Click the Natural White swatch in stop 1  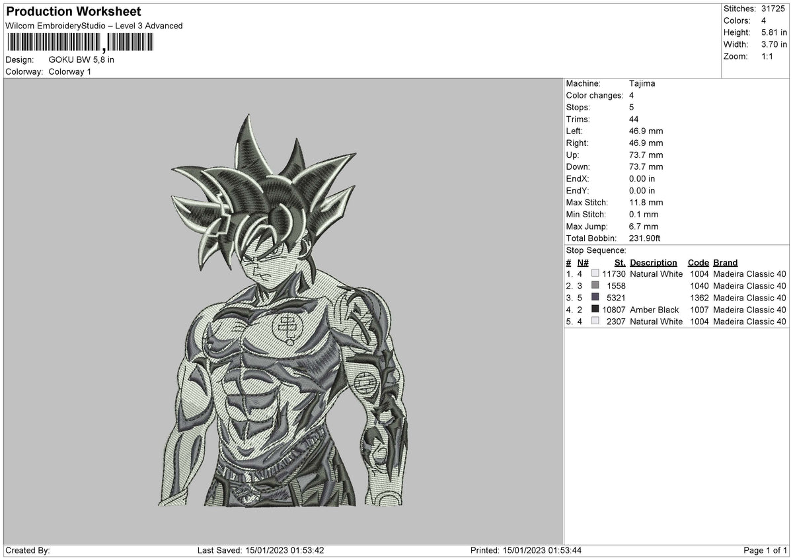tap(595, 273)
